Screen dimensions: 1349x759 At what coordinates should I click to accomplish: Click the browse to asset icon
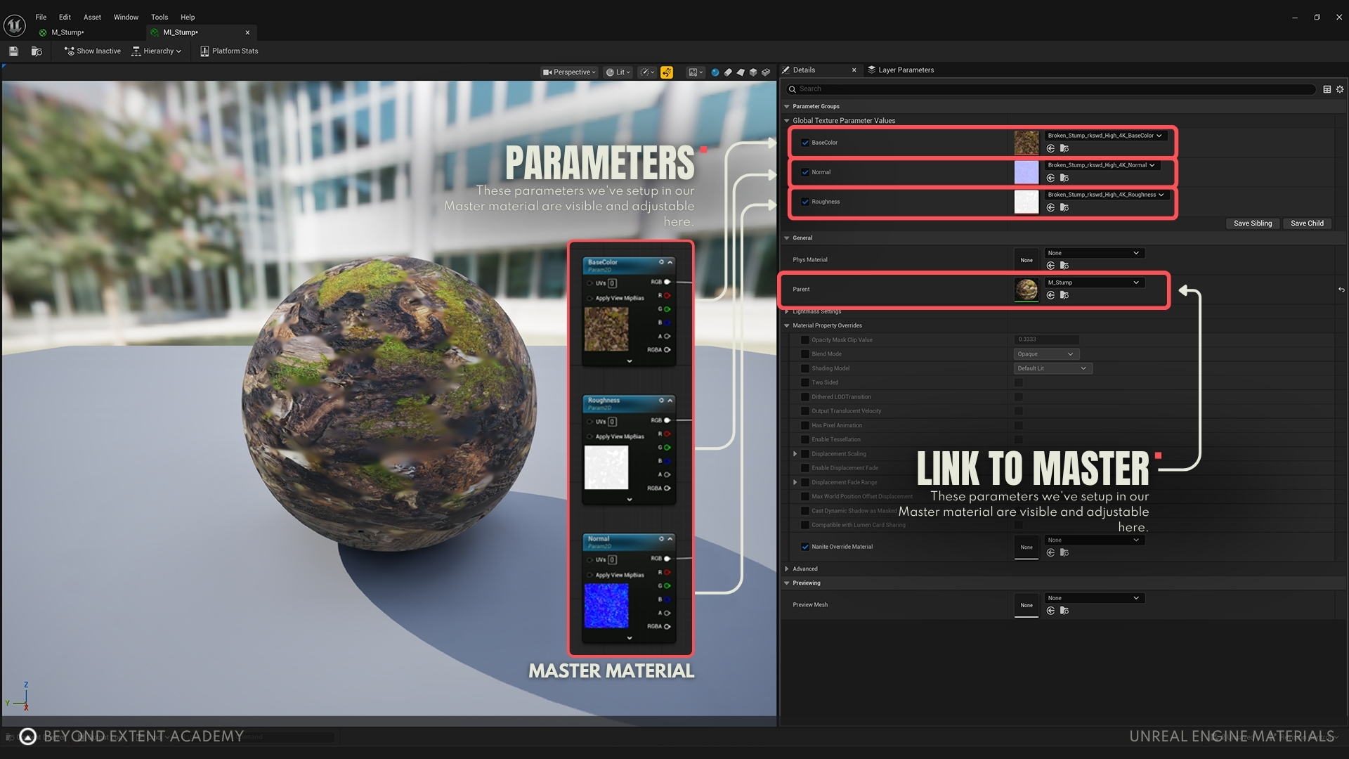37,51
